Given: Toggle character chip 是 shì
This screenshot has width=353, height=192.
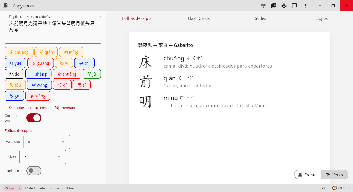Looking at the screenshot, I should coord(85,63).
